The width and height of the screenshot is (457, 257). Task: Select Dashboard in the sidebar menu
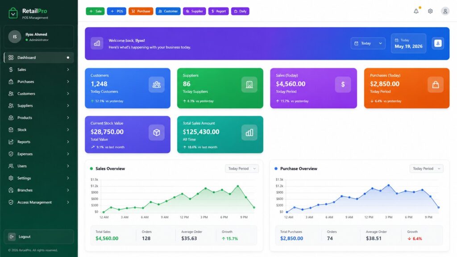click(39, 58)
